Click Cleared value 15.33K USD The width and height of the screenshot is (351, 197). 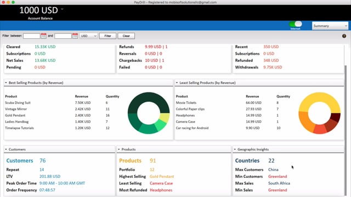point(45,47)
